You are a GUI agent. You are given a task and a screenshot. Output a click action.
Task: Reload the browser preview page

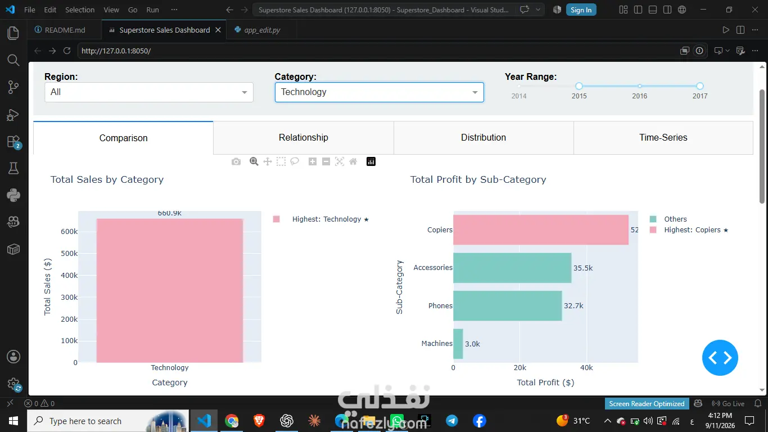tap(67, 51)
